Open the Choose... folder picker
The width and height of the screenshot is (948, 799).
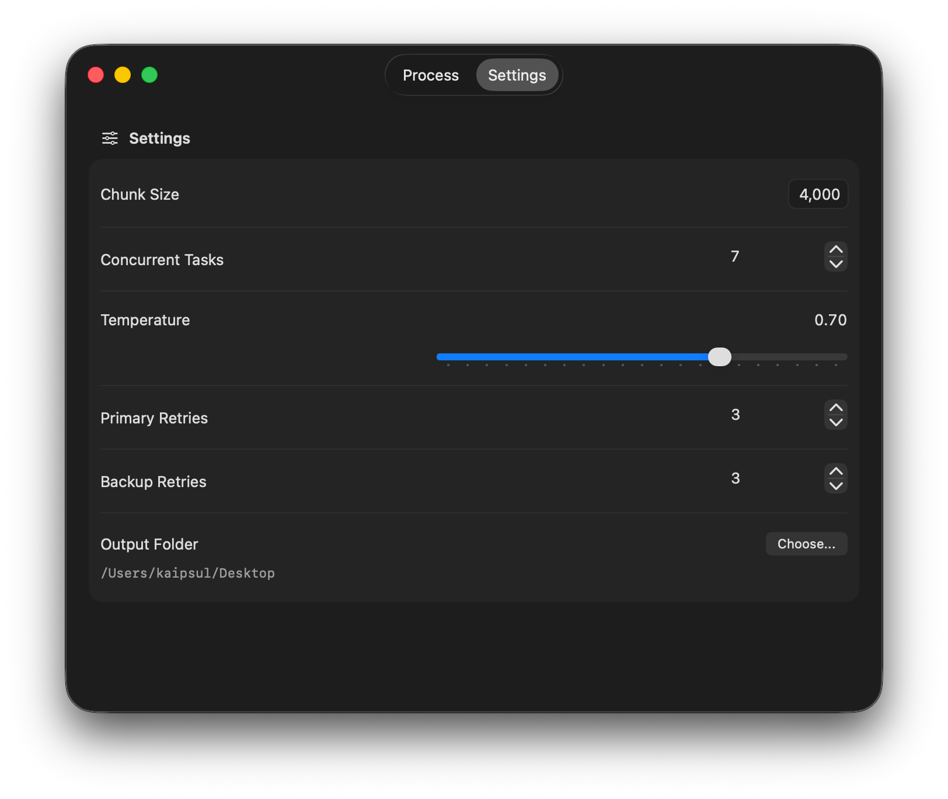coord(806,544)
